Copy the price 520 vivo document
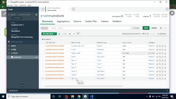The image size is (176, 99). tap(160, 68)
